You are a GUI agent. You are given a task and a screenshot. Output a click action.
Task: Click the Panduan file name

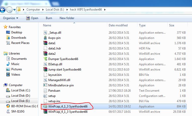[x=54, y=91]
